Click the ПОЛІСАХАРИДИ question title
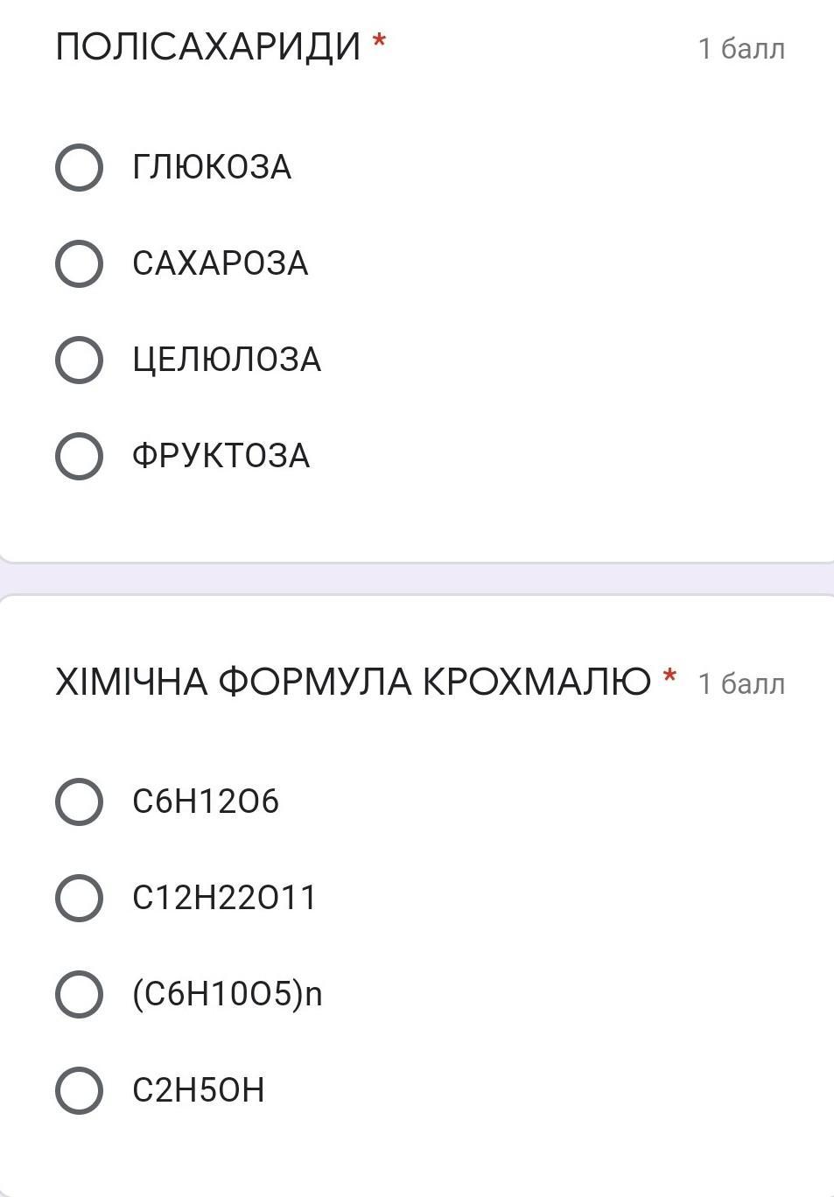 pos(208,46)
